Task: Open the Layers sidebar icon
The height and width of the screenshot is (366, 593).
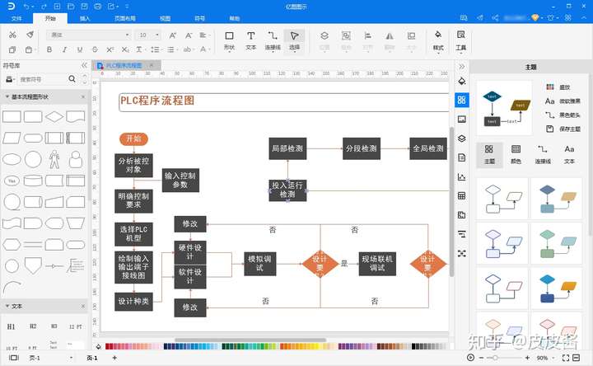Action: (461, 138)
